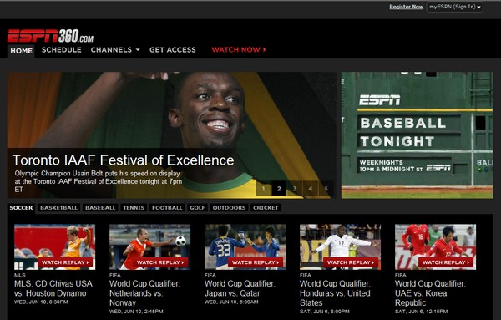Click the ESPN360.com logo
Screen dimensions: 501x320
pos(50,35)
